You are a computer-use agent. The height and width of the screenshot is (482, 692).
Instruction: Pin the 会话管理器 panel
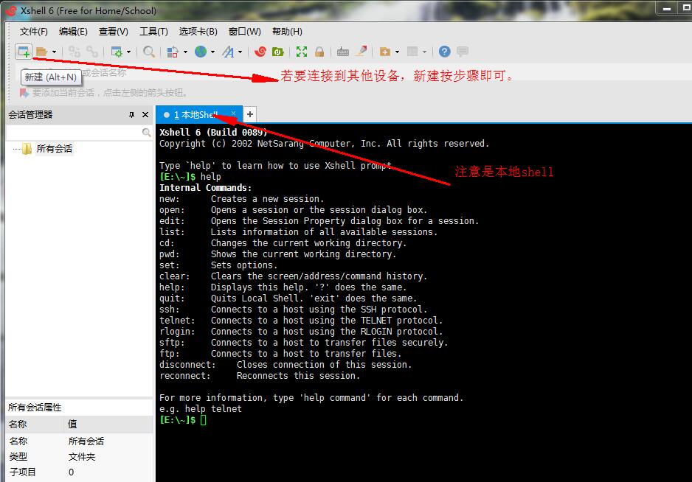pyautogui.click(x=131, y=115)
